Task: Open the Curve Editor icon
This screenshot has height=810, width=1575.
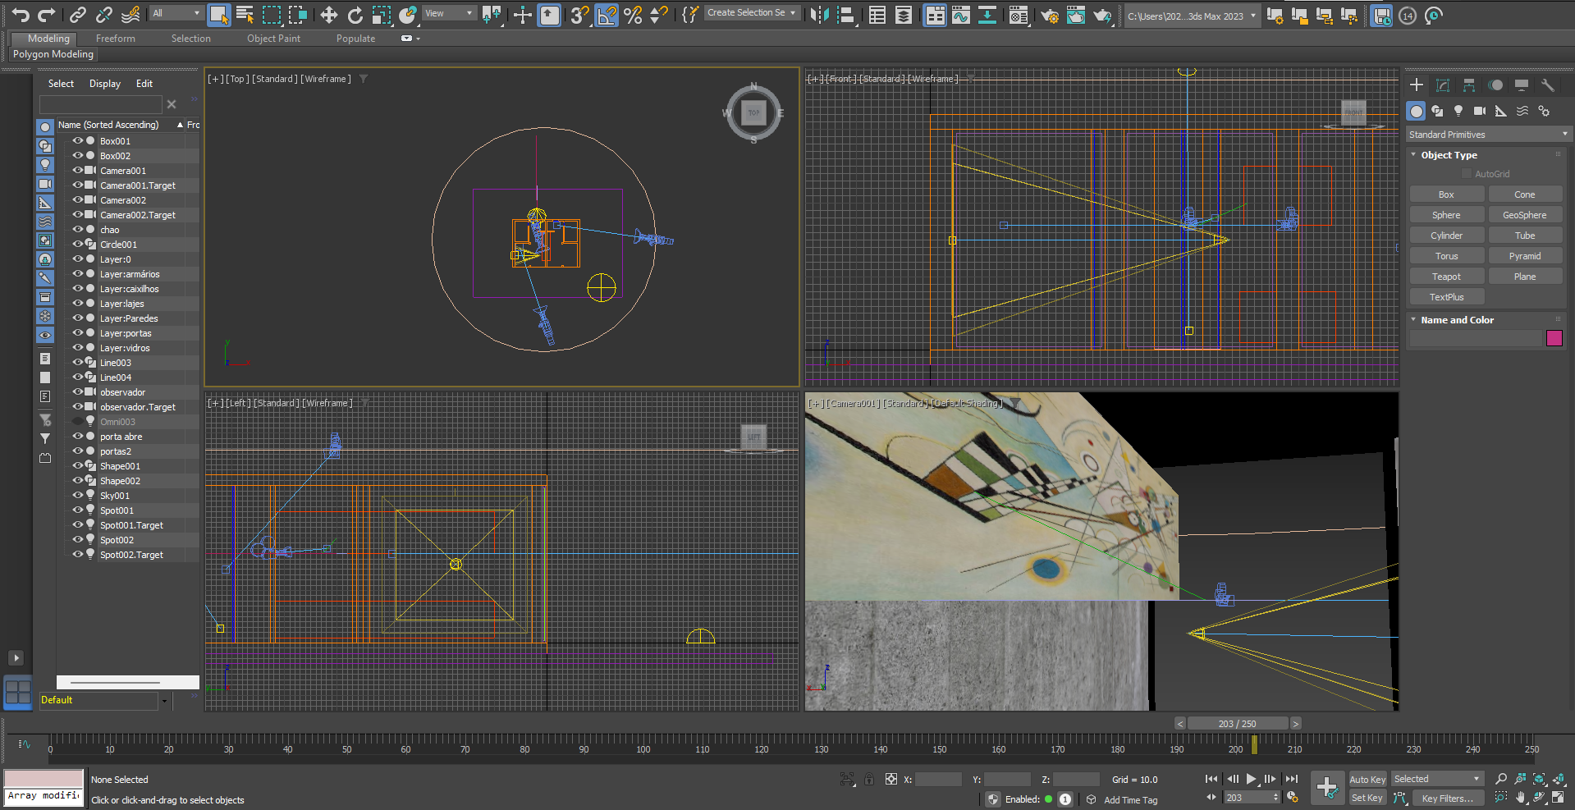Action: pos(960,15)
